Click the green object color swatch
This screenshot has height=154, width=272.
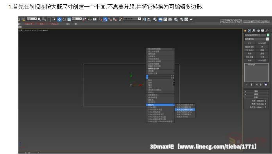(268, 35)
